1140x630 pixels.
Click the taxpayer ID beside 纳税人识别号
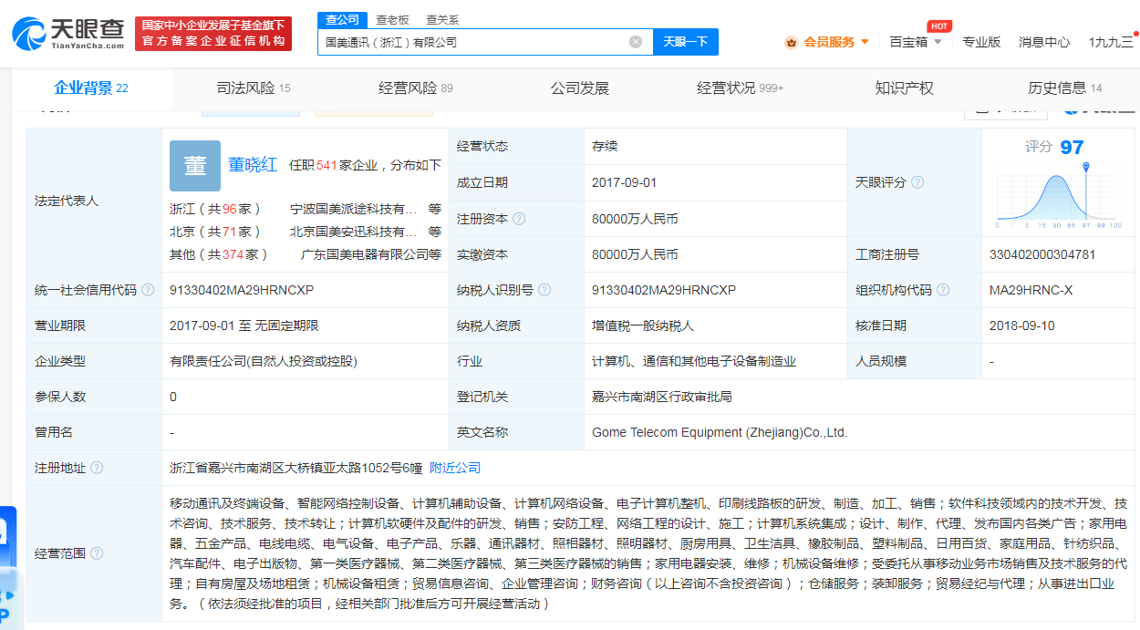tap(664, 290)
